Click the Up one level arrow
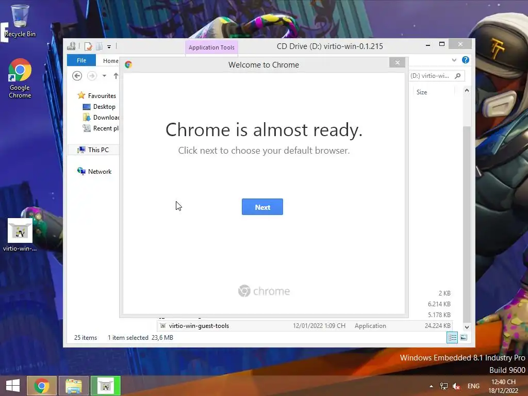 tap(116, 76)
